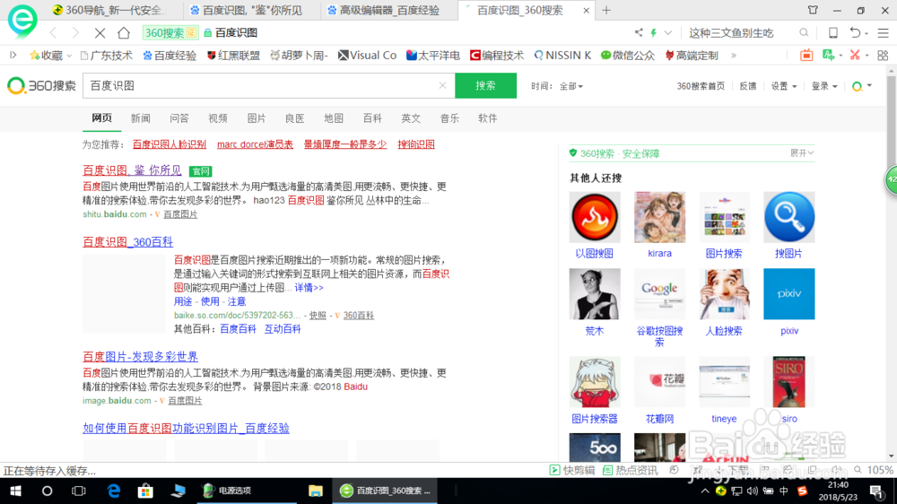
Task: Click the volume speaker tray icon
Action: (x=752, y=491)
